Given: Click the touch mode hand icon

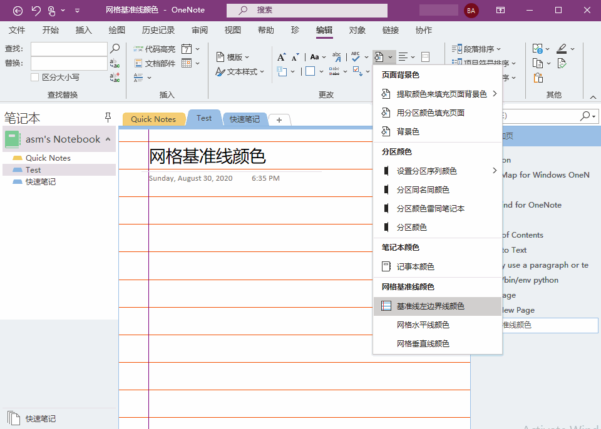Looking at the screenshot, I should pos(52,11).
